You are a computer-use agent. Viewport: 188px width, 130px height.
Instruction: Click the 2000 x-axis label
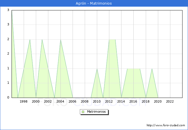click(36, 101)
